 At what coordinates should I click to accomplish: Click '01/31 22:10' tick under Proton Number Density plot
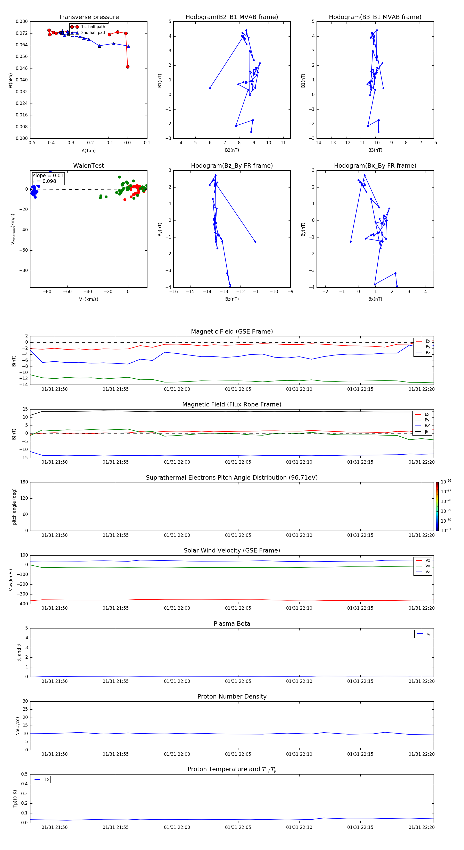(x=299, y=754)
